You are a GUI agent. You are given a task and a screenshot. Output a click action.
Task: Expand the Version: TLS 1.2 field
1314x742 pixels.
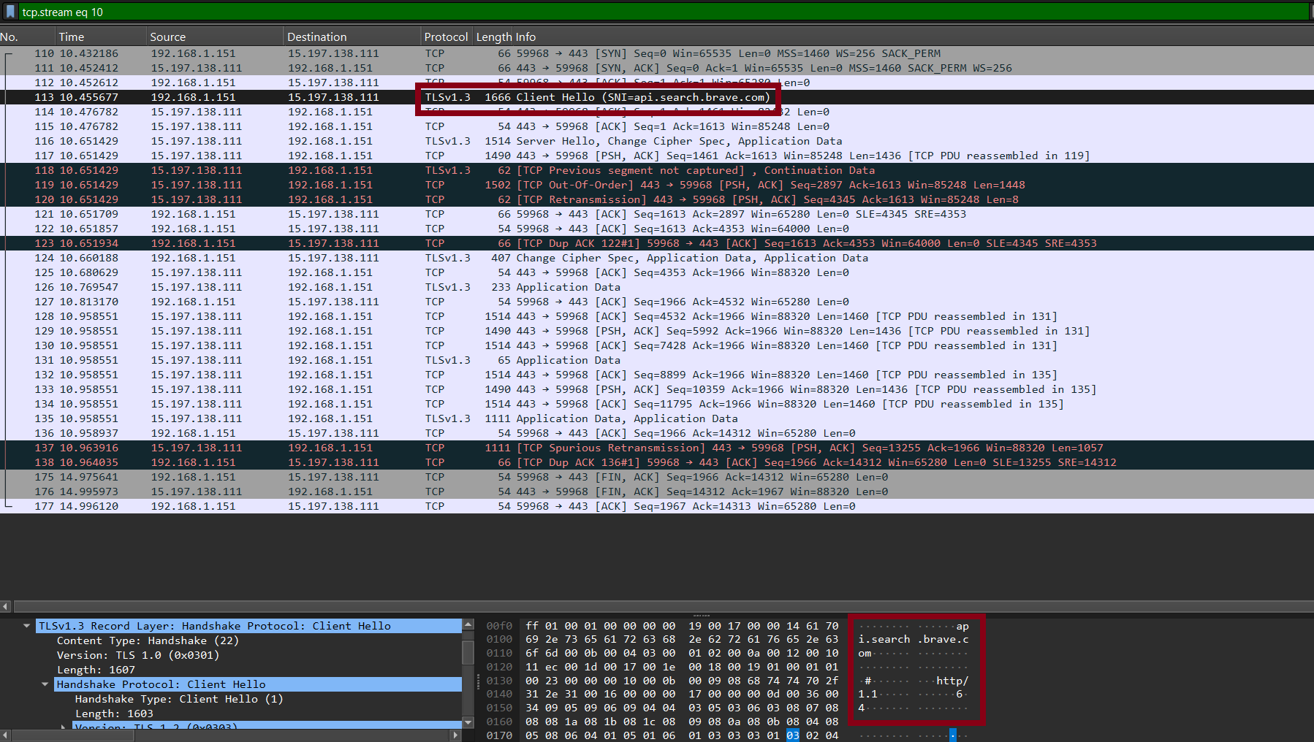click(63, 726)
